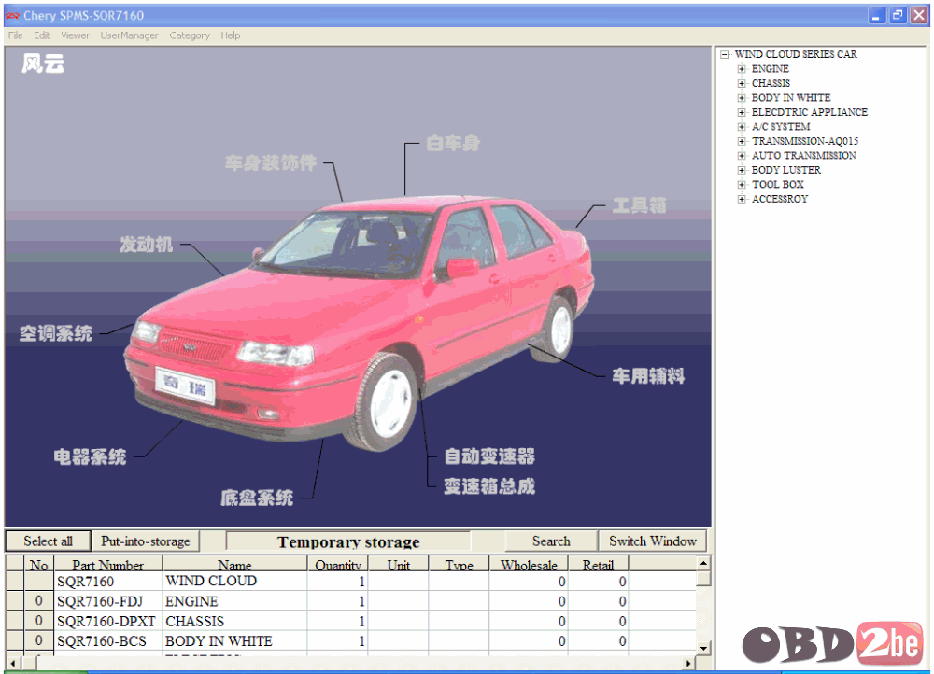Click the Chery app icon in title bar
This screenshot has width=934, height=674.
pyautogui.click(x=13, y=16)
